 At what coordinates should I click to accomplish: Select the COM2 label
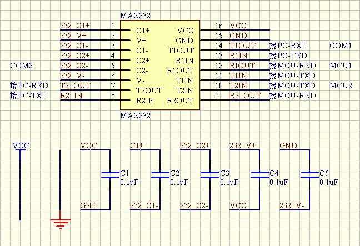21,66
